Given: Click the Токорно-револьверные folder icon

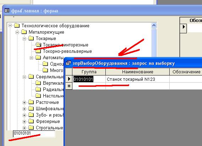Looking at the screenshot, I should click(x=38, y=51).
